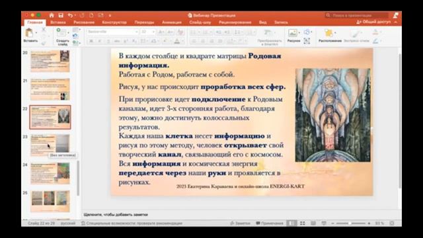Collapse the ribbon with chevron
This screenshot has width=423, height=238.
[395, 22]
